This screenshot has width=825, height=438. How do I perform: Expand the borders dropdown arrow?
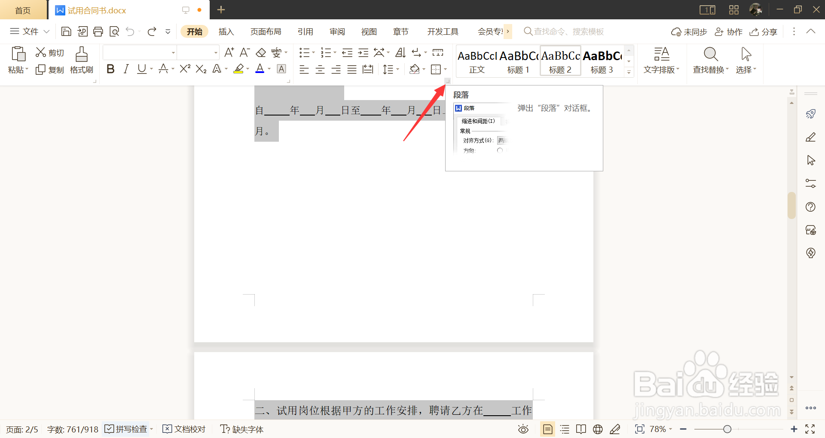[445, 69]
